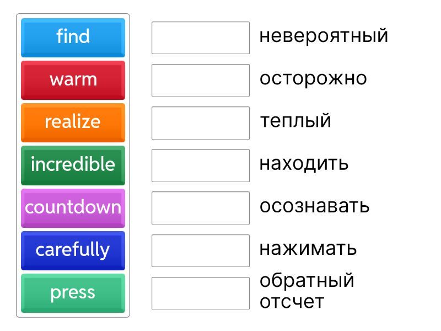
Task: Click the dark blue 'carefully' tile
Action: [x=73, y=250]
